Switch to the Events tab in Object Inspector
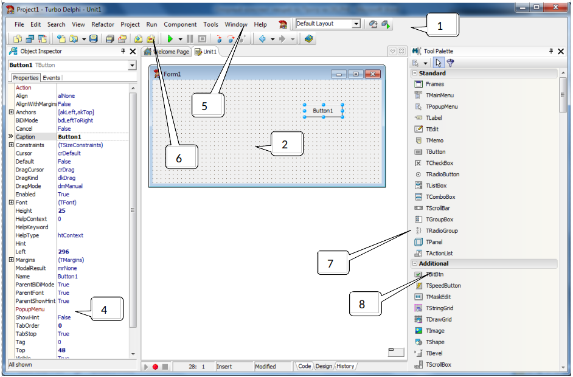Viewport: 573px width, 377px height. [51, 78]
